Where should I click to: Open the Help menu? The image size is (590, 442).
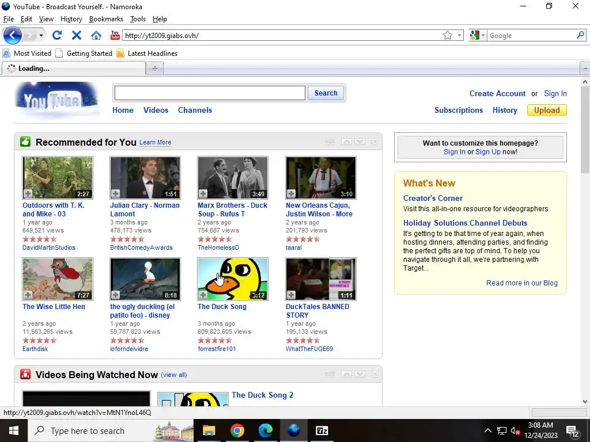coord(160,19)
